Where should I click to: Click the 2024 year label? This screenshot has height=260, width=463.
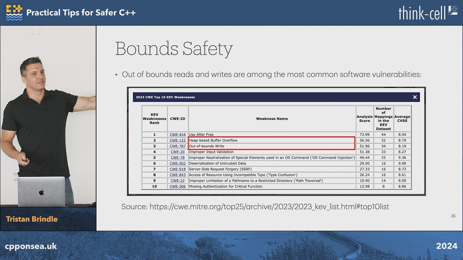[x=447, y=246]
